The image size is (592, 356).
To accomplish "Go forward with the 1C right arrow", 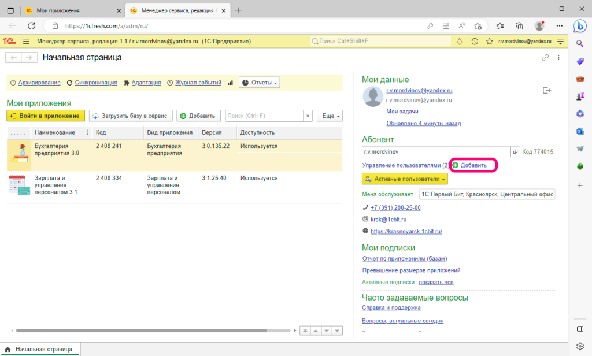I will (29, 57).
